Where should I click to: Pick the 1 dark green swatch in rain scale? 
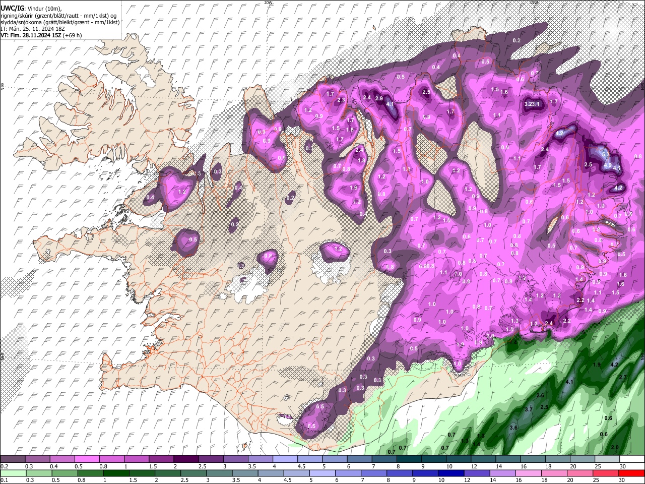tap(115, 473)
